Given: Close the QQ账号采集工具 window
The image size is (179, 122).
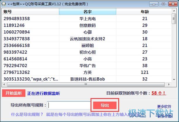Looking at the screenshot, I should pos(173,4).
